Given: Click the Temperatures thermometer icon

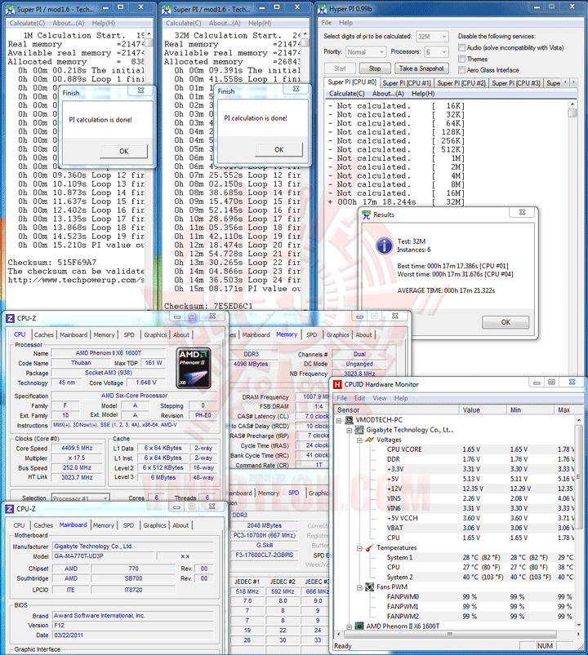Looking at the screenshot, I should pyautogui.click(x=369, y=547).
